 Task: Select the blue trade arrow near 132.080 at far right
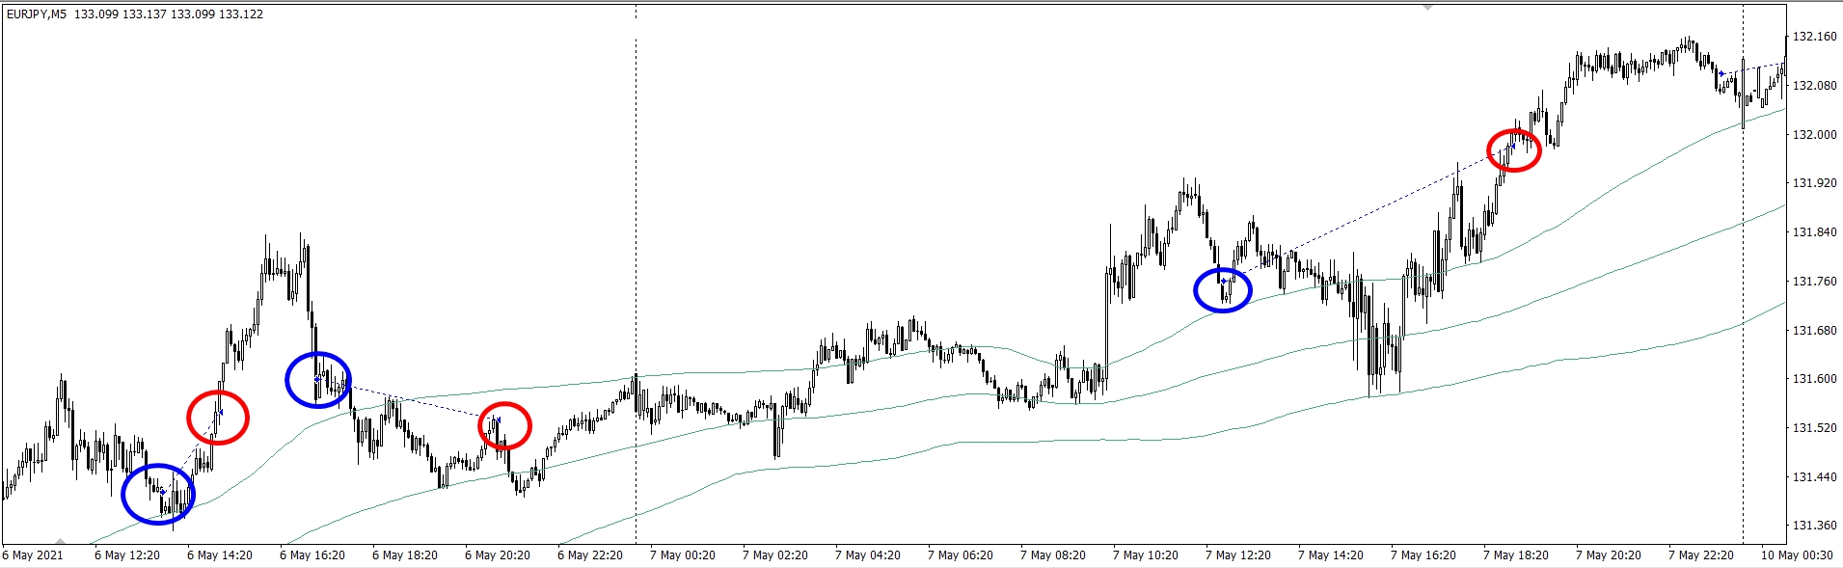tap(1721, 73)
